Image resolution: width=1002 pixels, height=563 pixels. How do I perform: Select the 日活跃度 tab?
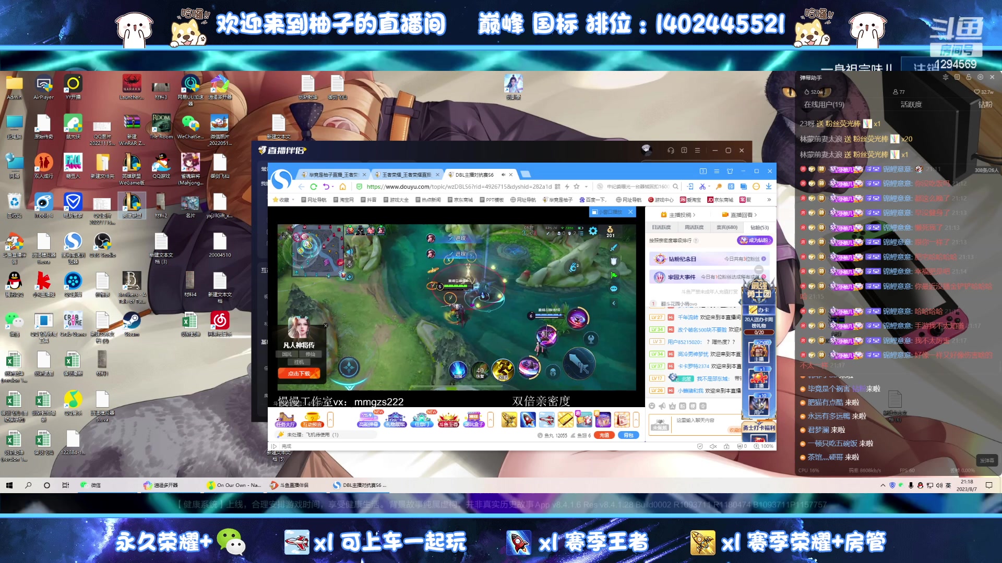pos(661,227)
